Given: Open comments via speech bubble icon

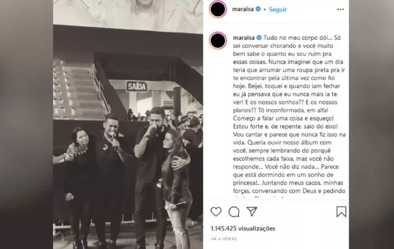Looking at the screenshot, I should tap(234, 212).
